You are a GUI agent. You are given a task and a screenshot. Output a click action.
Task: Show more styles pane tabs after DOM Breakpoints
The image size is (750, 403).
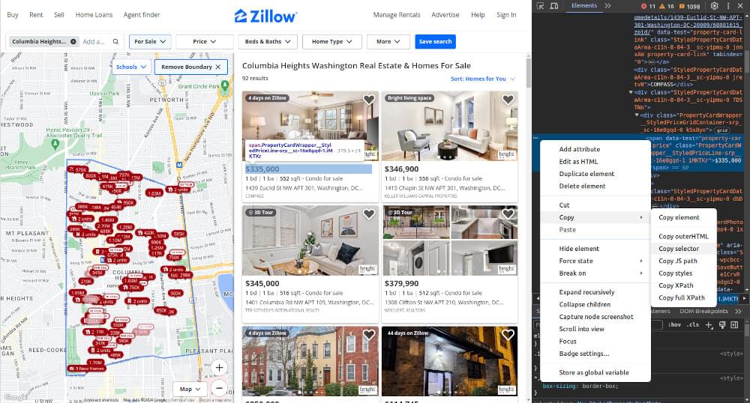tap(738, 312)
